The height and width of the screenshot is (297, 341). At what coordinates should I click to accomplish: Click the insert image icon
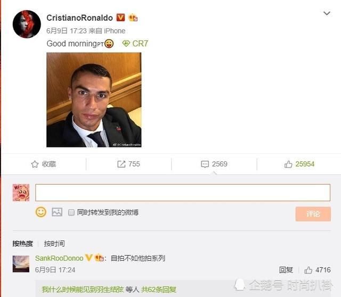click(57, 212)
